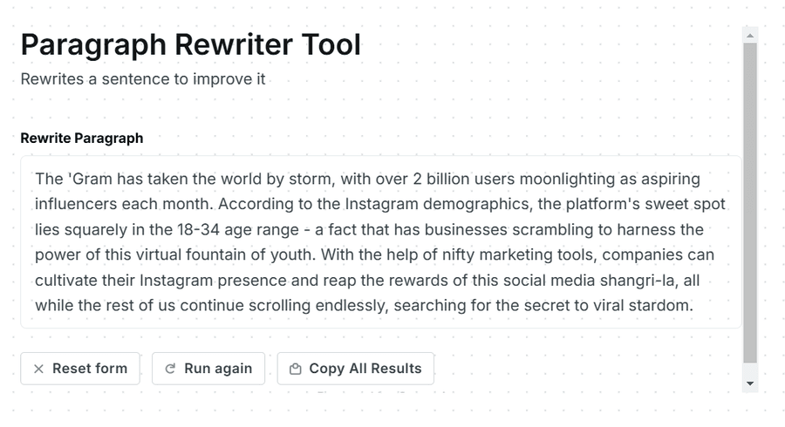Click the scrollbar up arrow
The height and width of the screenshot is (427, 785).
point(750,36)
